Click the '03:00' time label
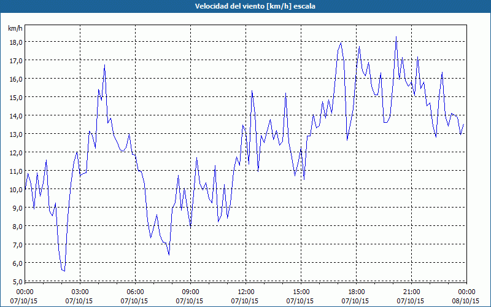Screen dimensions: 491x307 pyautogui.click(x=80, y=292)
